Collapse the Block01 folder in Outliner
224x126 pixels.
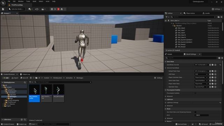click(173, 26)
